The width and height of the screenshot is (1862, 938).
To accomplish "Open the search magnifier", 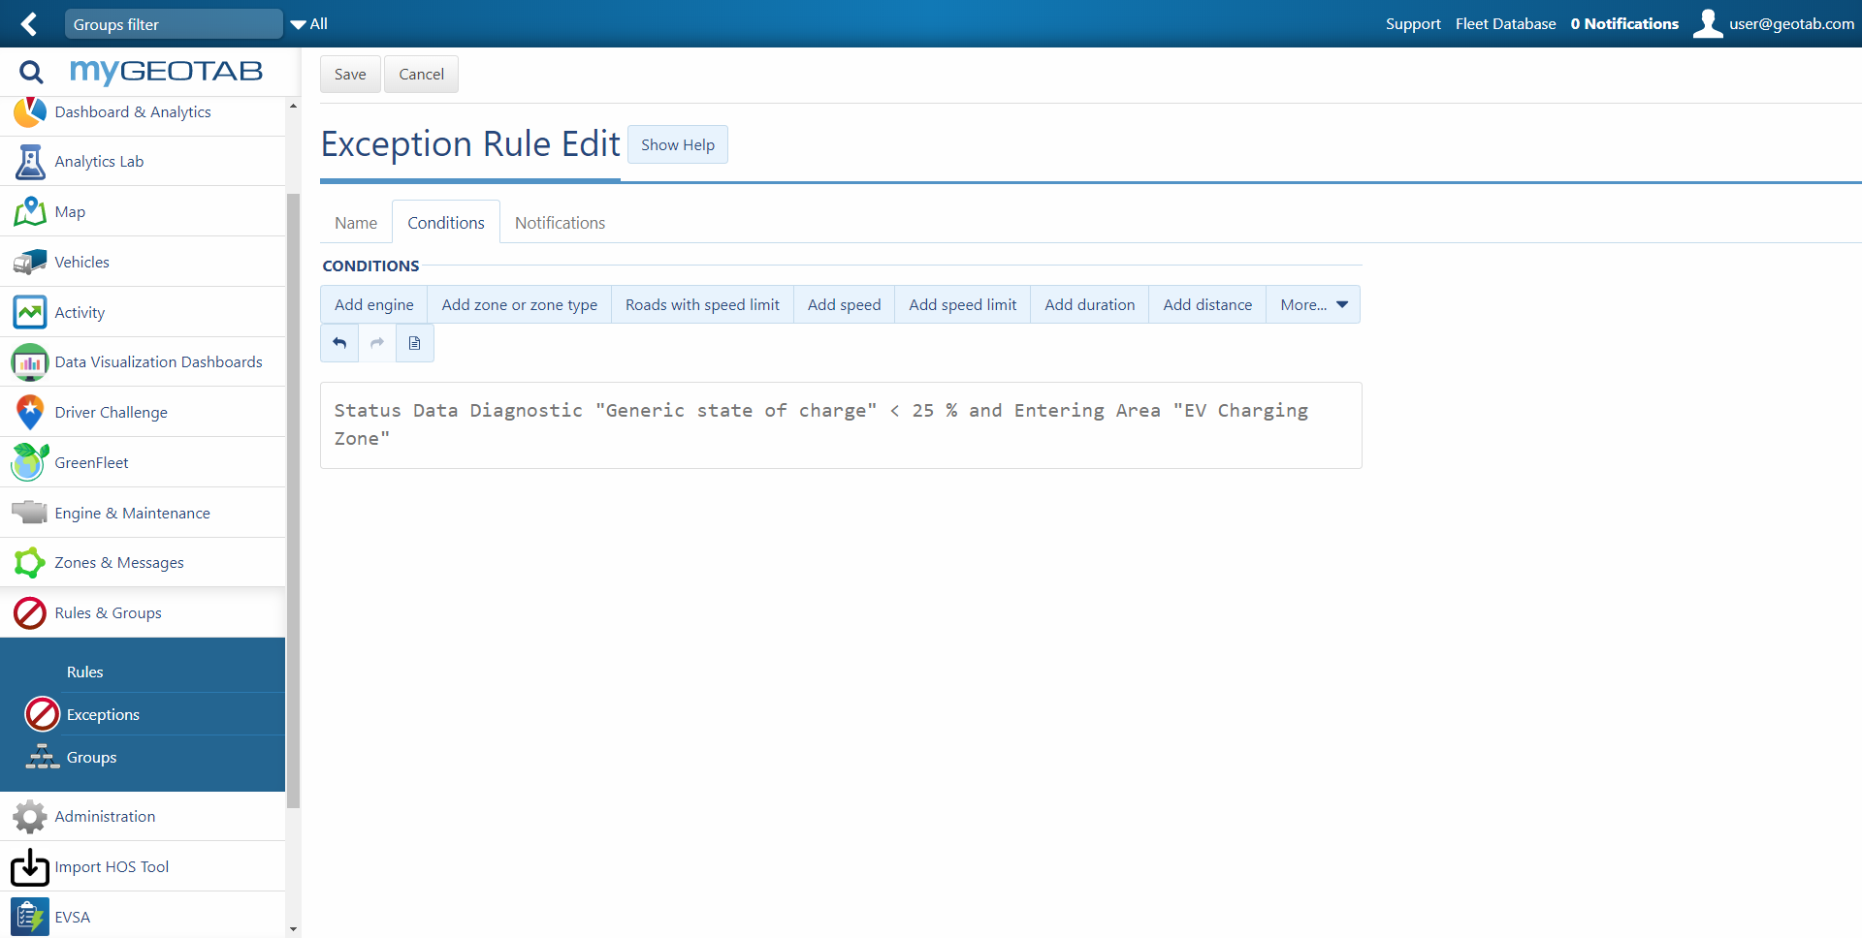I will (x=31, y=72).
